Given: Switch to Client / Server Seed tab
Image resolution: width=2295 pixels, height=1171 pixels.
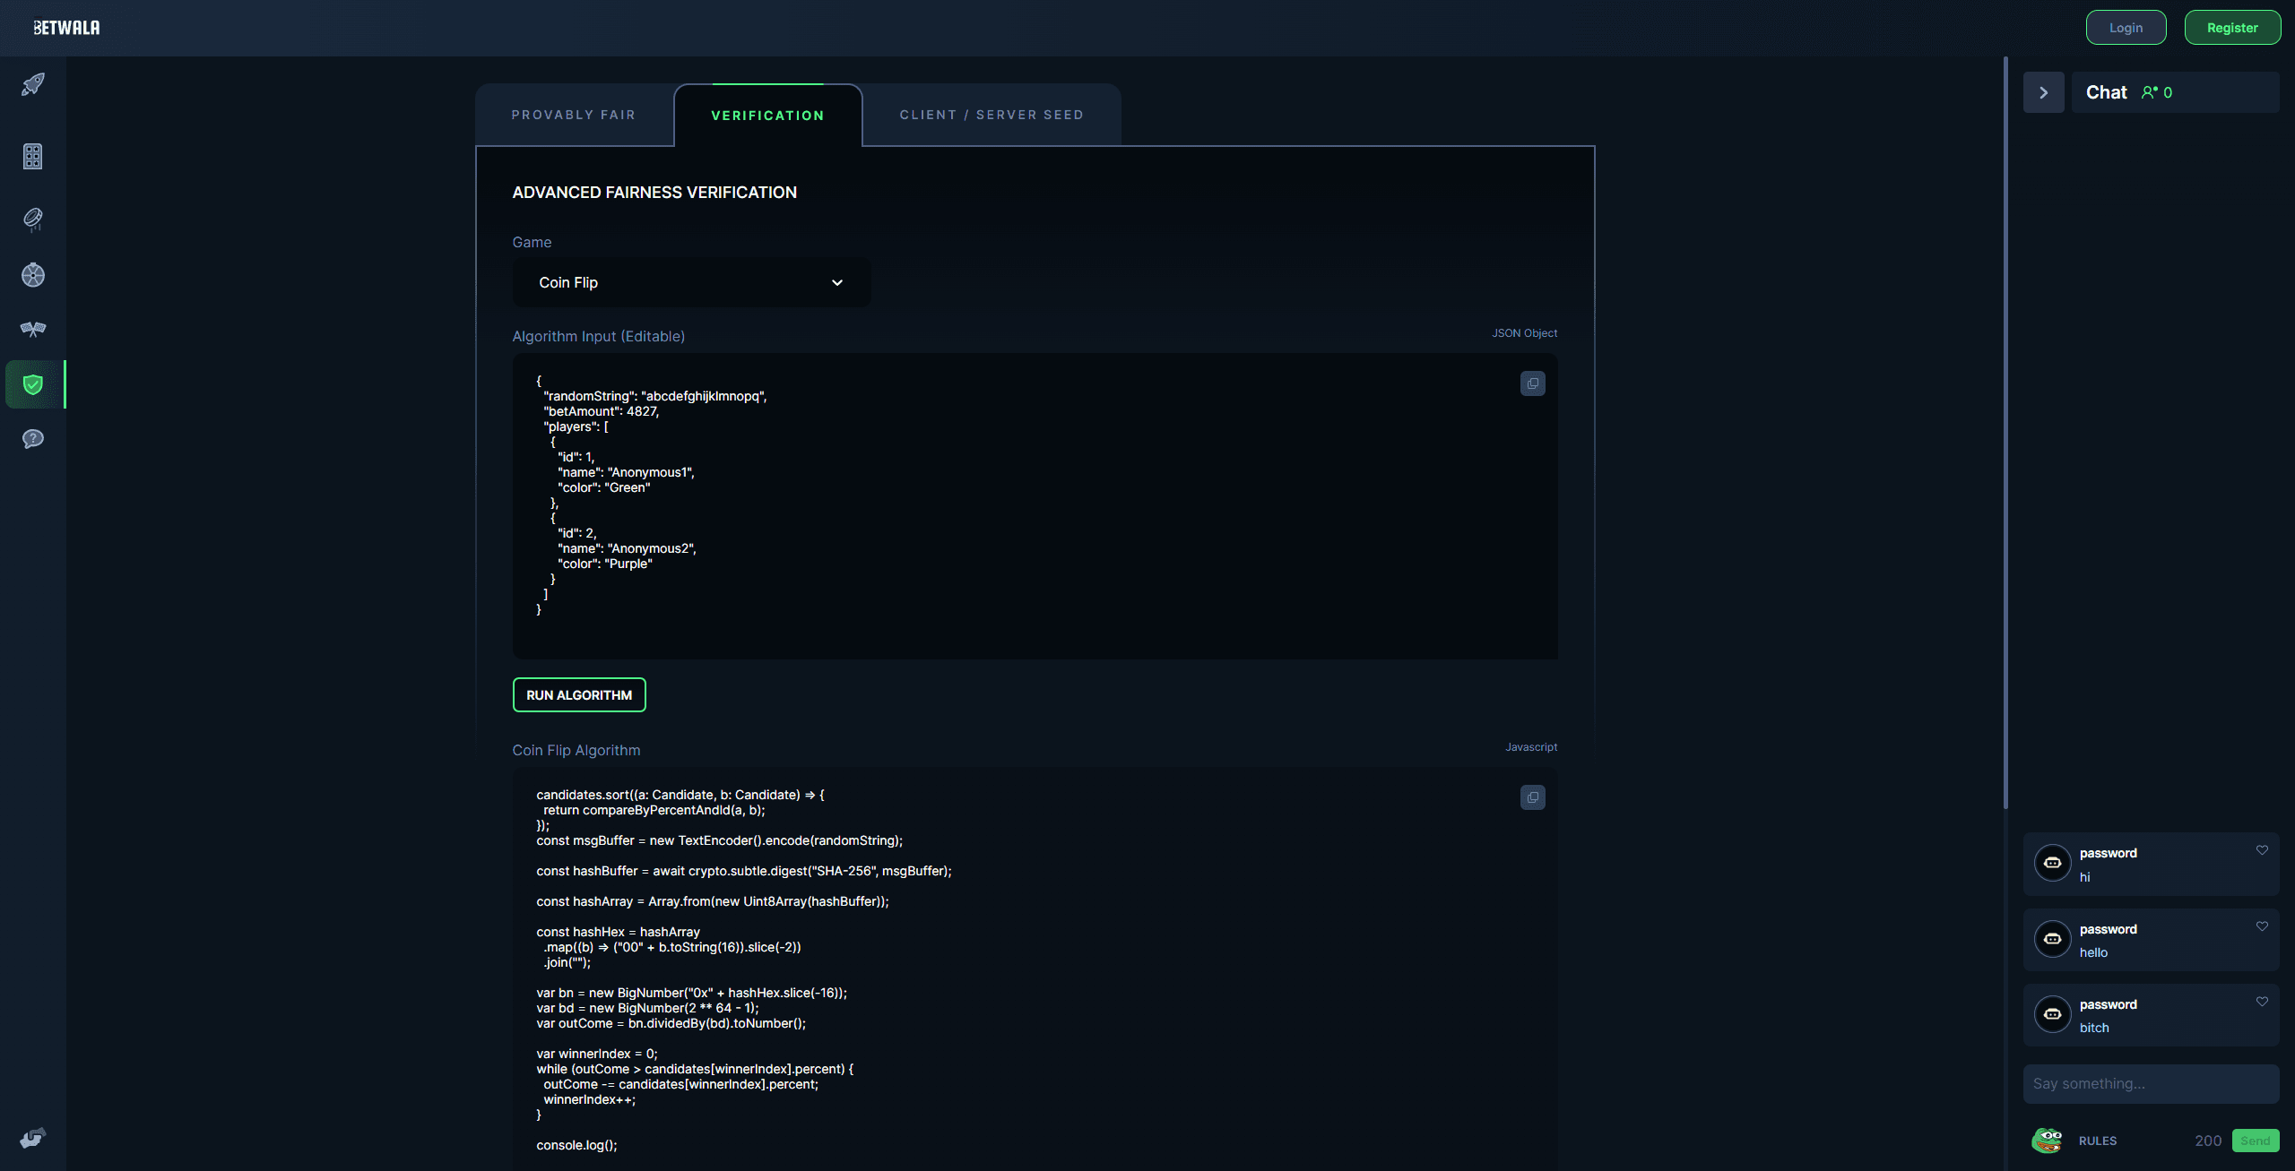Looking at the screenshot, I should [x=992, y=115].
